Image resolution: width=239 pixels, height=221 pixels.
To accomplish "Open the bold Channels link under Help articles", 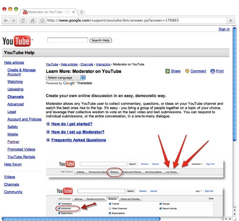I will coord(16,97).
